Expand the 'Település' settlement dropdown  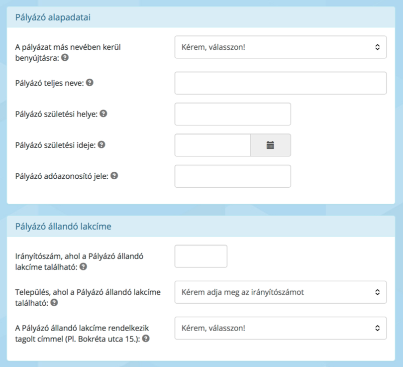280,292
